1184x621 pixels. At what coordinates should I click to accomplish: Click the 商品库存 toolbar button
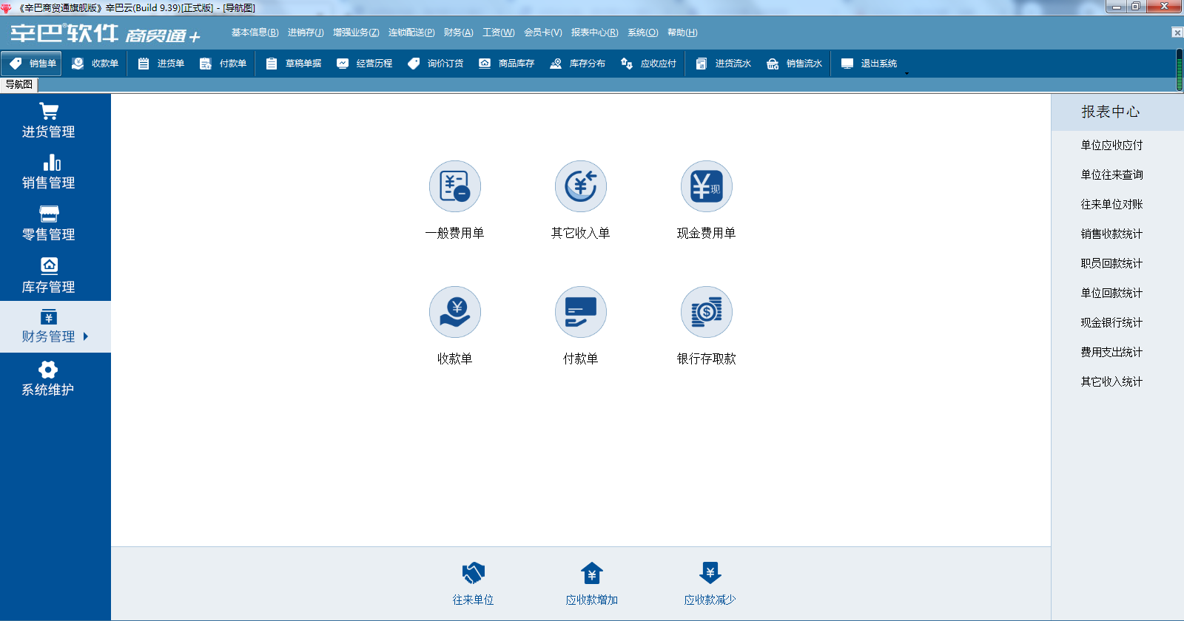[x=506, y=64]
